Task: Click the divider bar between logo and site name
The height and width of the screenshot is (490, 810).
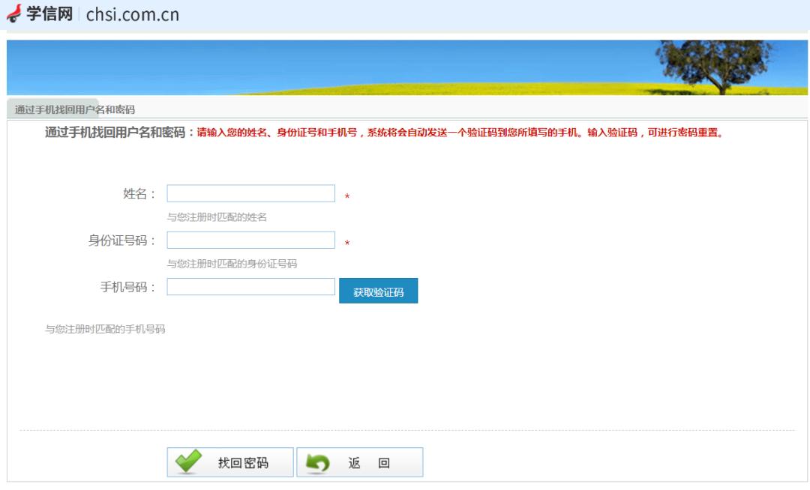Action: (x=78, y=13)
